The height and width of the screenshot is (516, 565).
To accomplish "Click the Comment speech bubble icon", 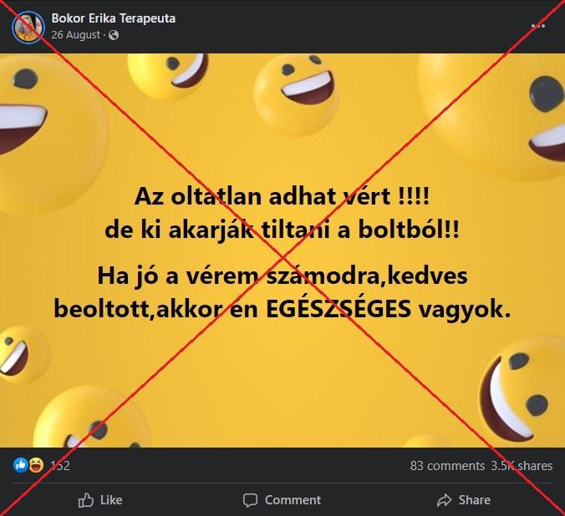I will (x=250, y=500).
